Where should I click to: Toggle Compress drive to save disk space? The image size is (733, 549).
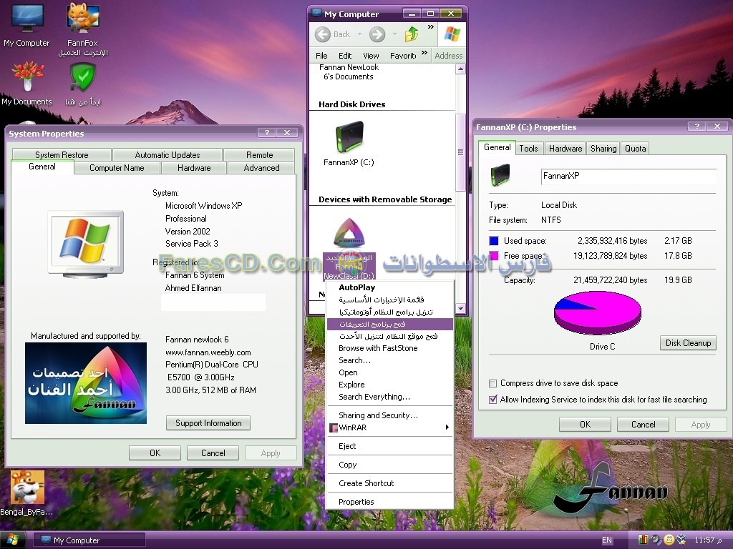click(x=492, y=383)
